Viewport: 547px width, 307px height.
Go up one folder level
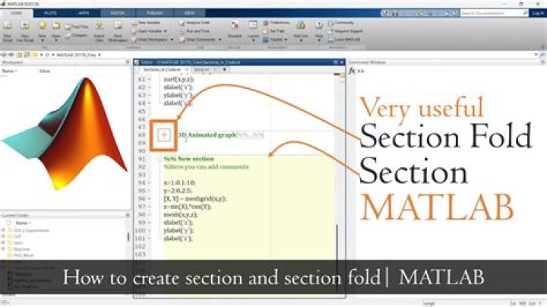pos(20,55)
